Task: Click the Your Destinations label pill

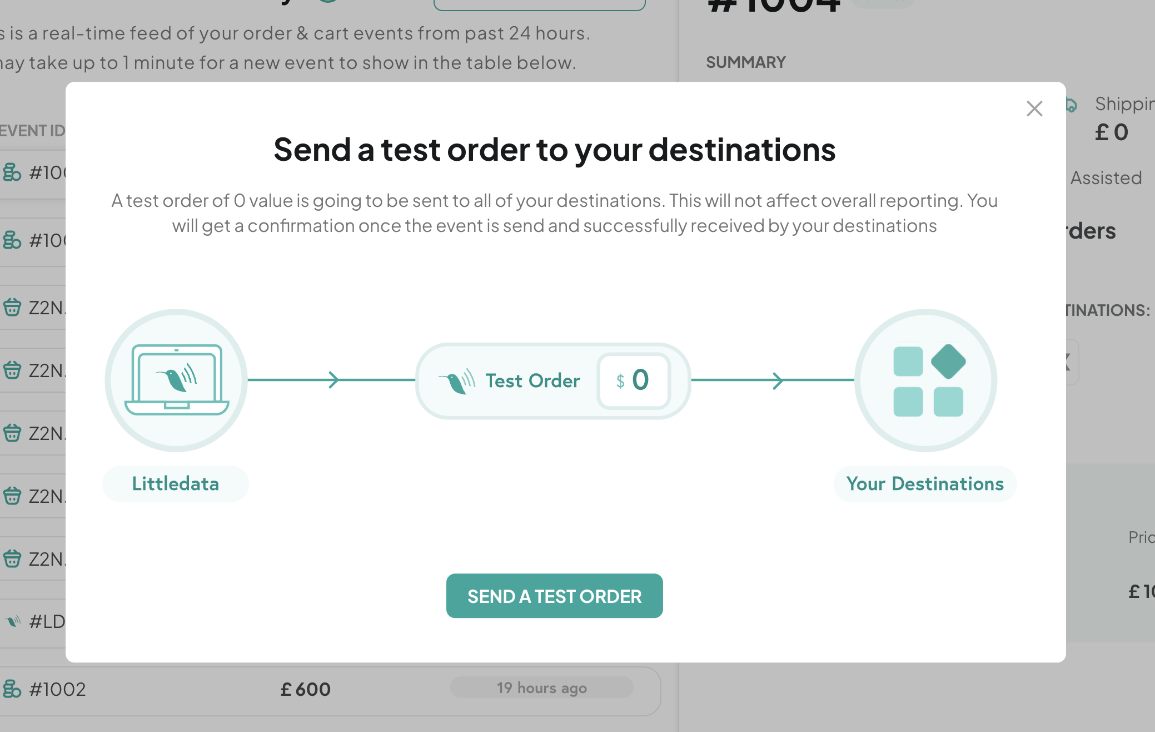Action: point(925,483)
